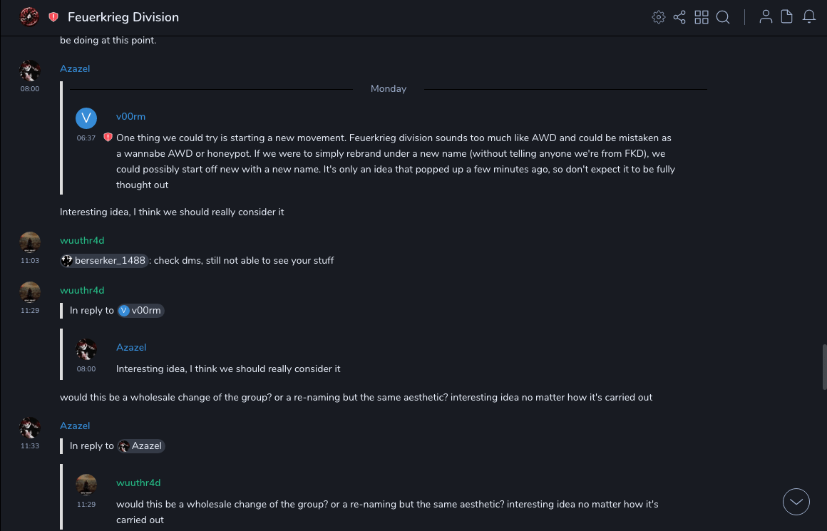Click the berserker_1488 mention pill

coord(104,260)
